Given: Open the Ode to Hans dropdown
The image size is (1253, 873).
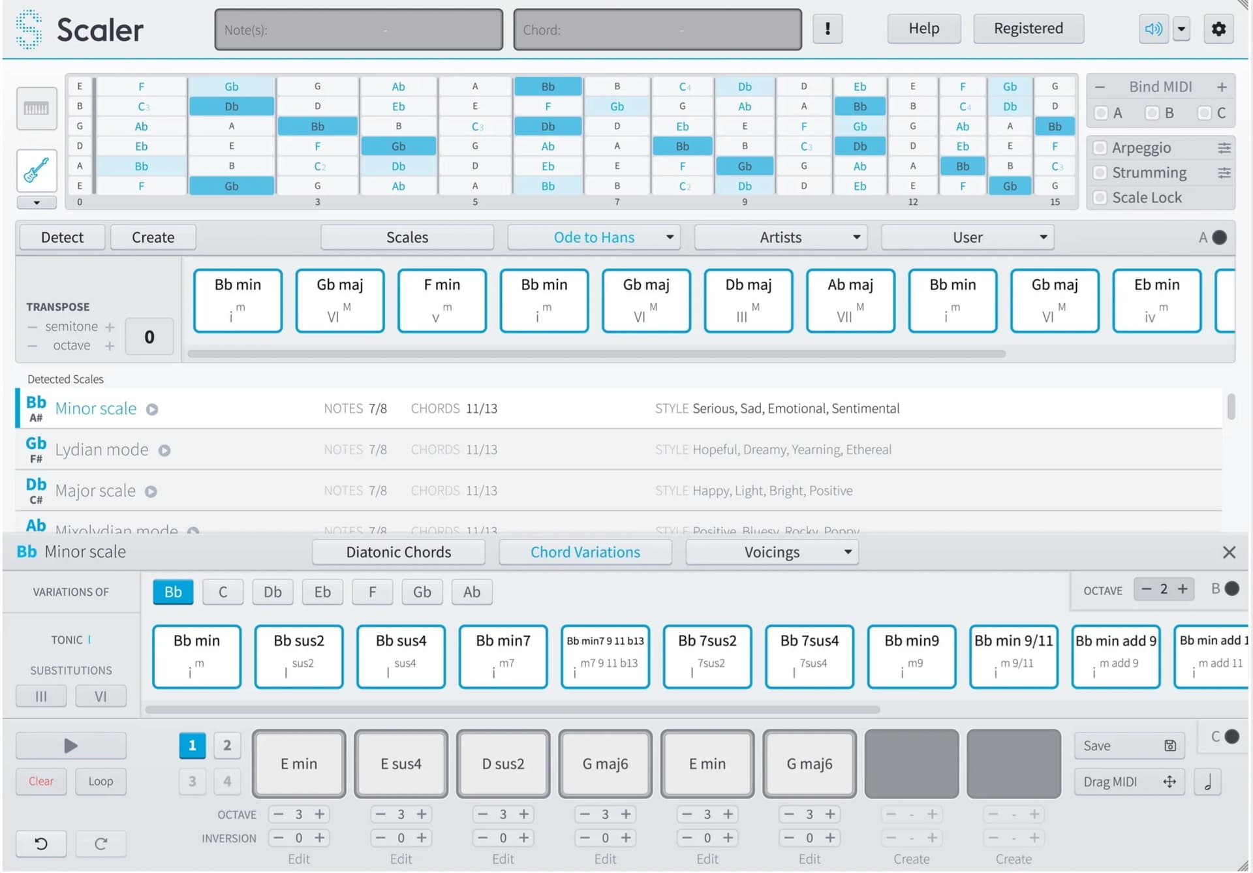Looking at the screenshot, I should pos(670,237).
